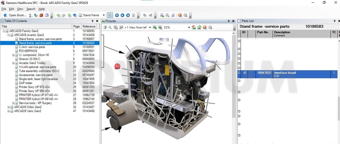Viewport: 340px width, 144px height.
Task: Click the green up-level navigation arrow
Action: click(69, 15)
